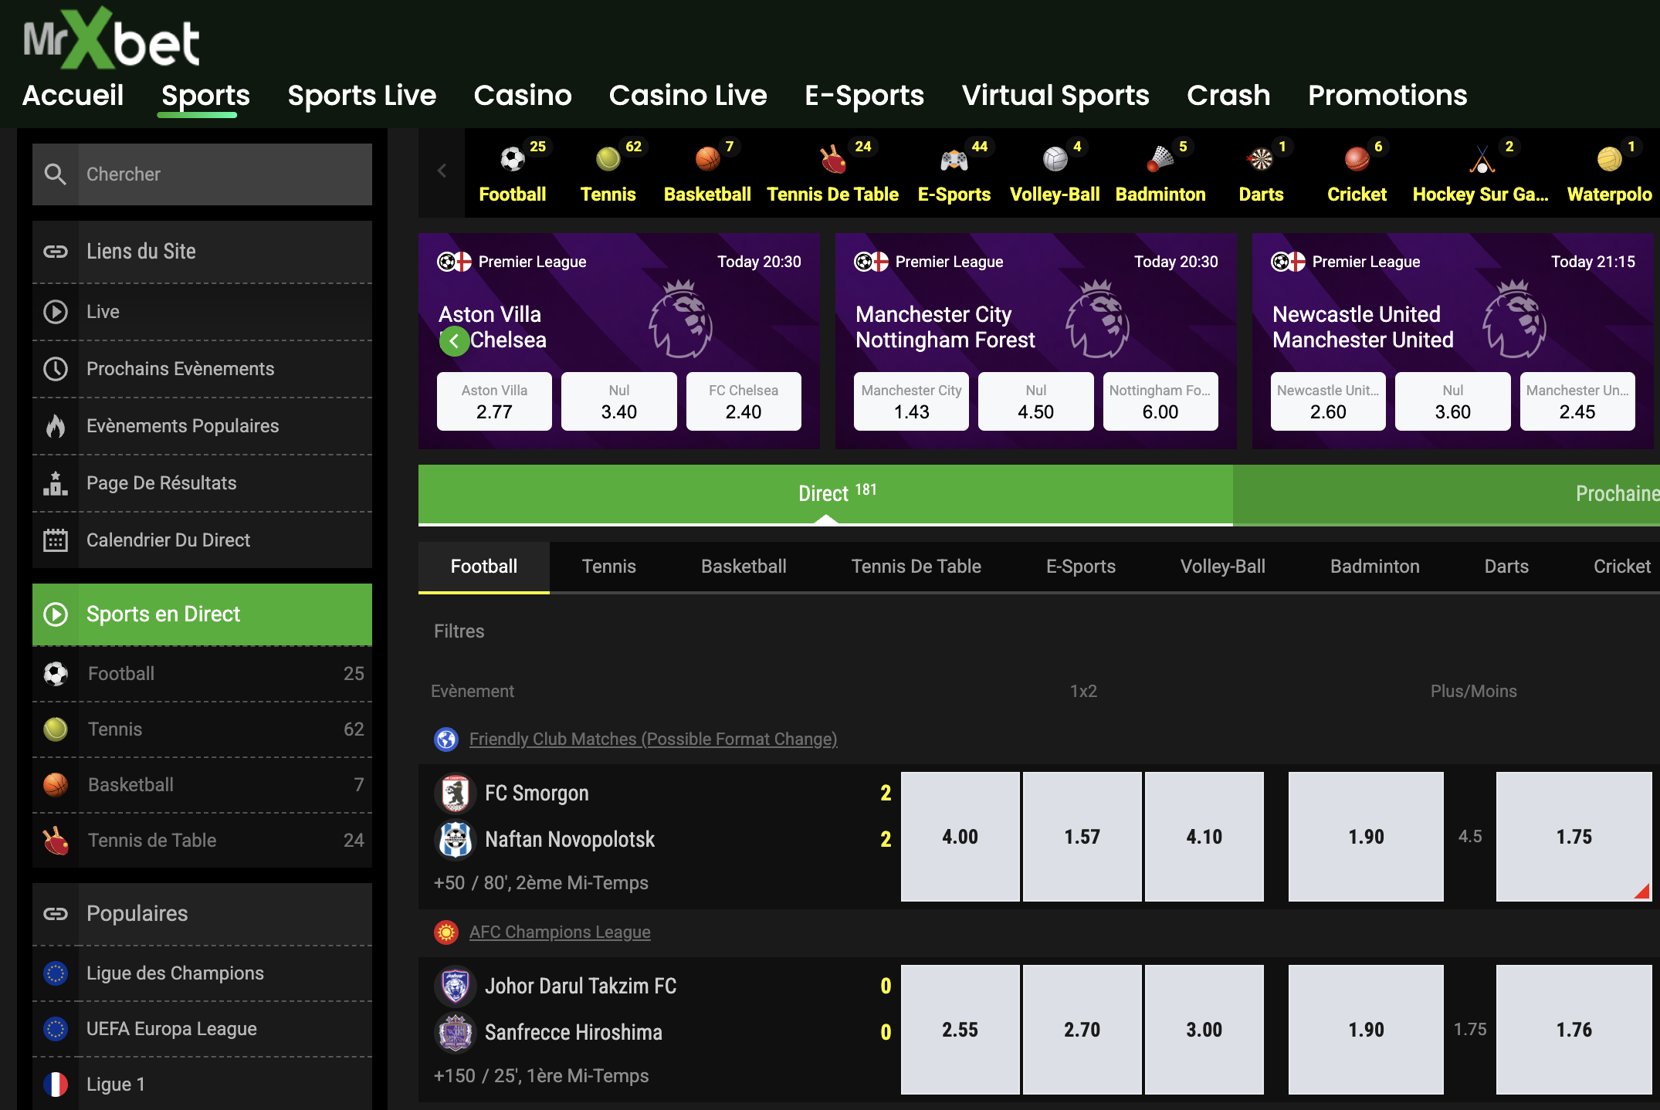Select the Badminton shuttlecock icon
1660x1110 pixels.
click(x=1160, y=160)
